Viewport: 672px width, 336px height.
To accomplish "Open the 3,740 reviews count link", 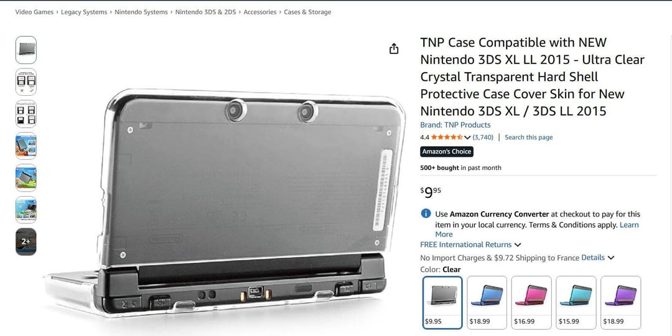I will (483, 137).
